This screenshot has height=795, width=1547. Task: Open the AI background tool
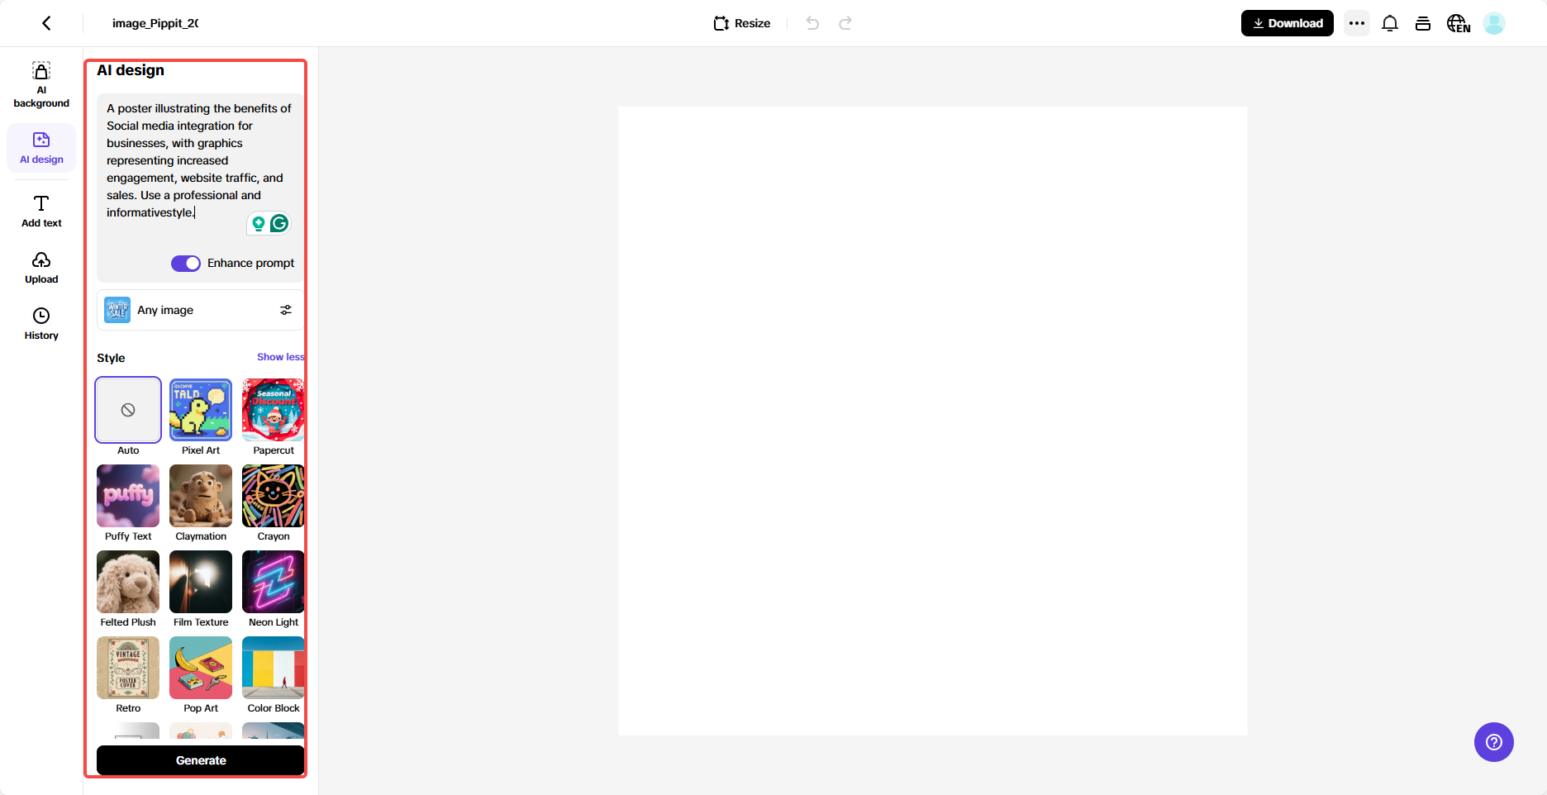(x=41, y=84)
